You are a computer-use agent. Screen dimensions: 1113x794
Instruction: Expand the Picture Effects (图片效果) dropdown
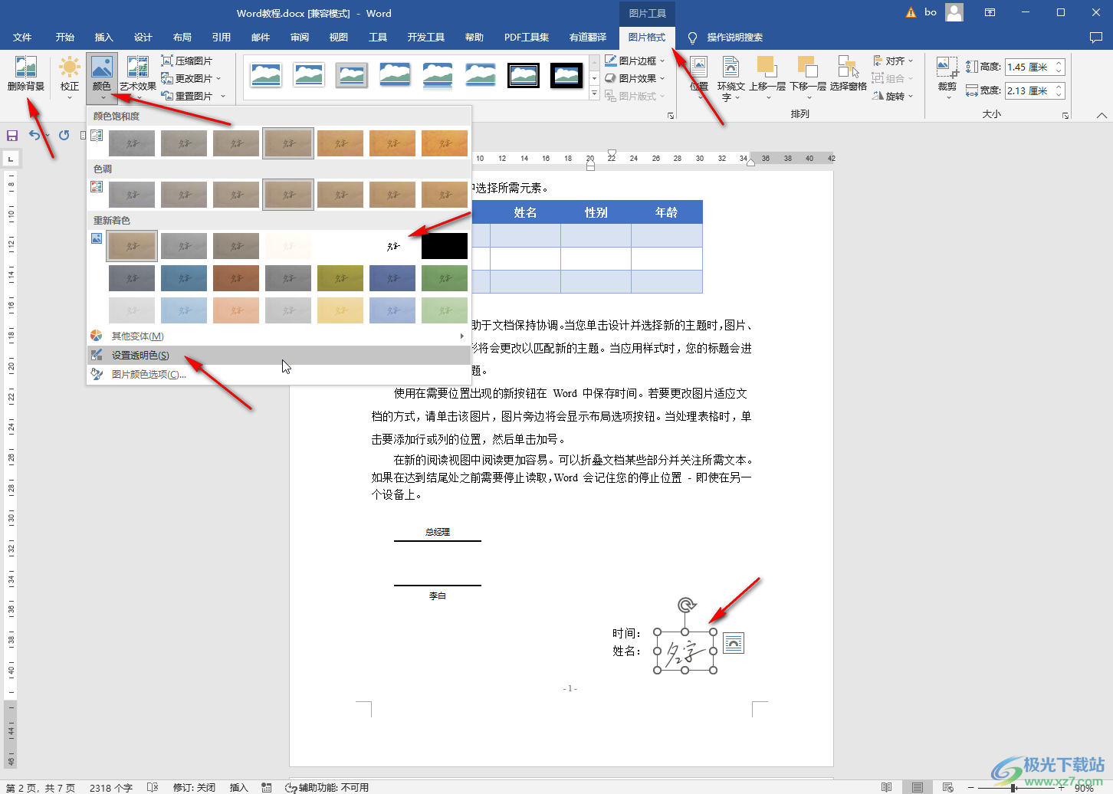tap(635, 77)
